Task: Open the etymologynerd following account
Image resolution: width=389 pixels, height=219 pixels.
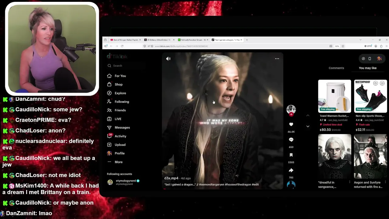Action: [123, 182]
